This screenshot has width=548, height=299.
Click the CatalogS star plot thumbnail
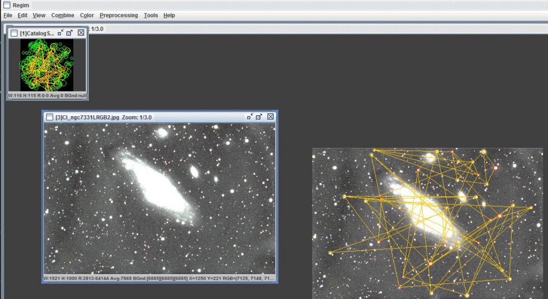(47, 65)
